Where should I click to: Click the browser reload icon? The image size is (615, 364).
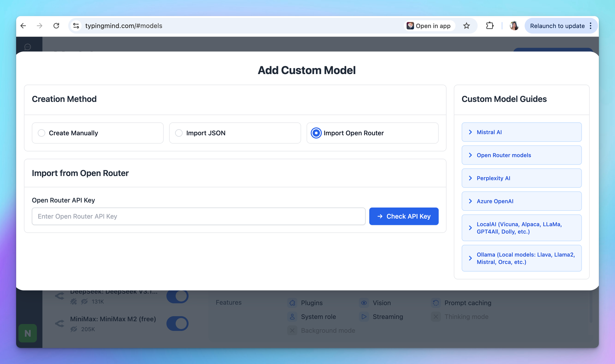pos(56,26)
